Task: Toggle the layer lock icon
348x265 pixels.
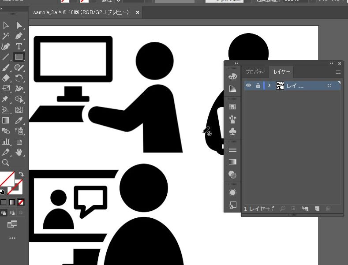Action: (258, 86)
